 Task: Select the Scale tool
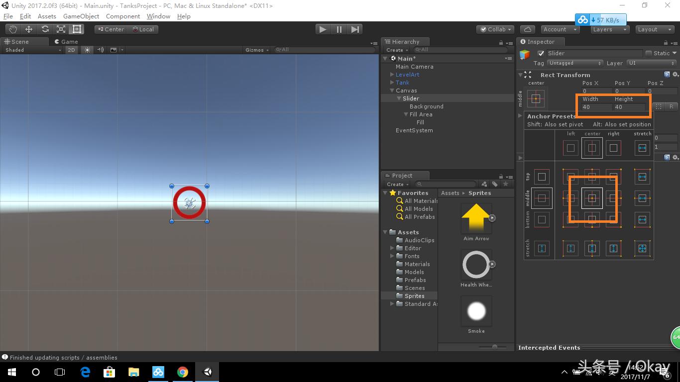tap(61, 29)
